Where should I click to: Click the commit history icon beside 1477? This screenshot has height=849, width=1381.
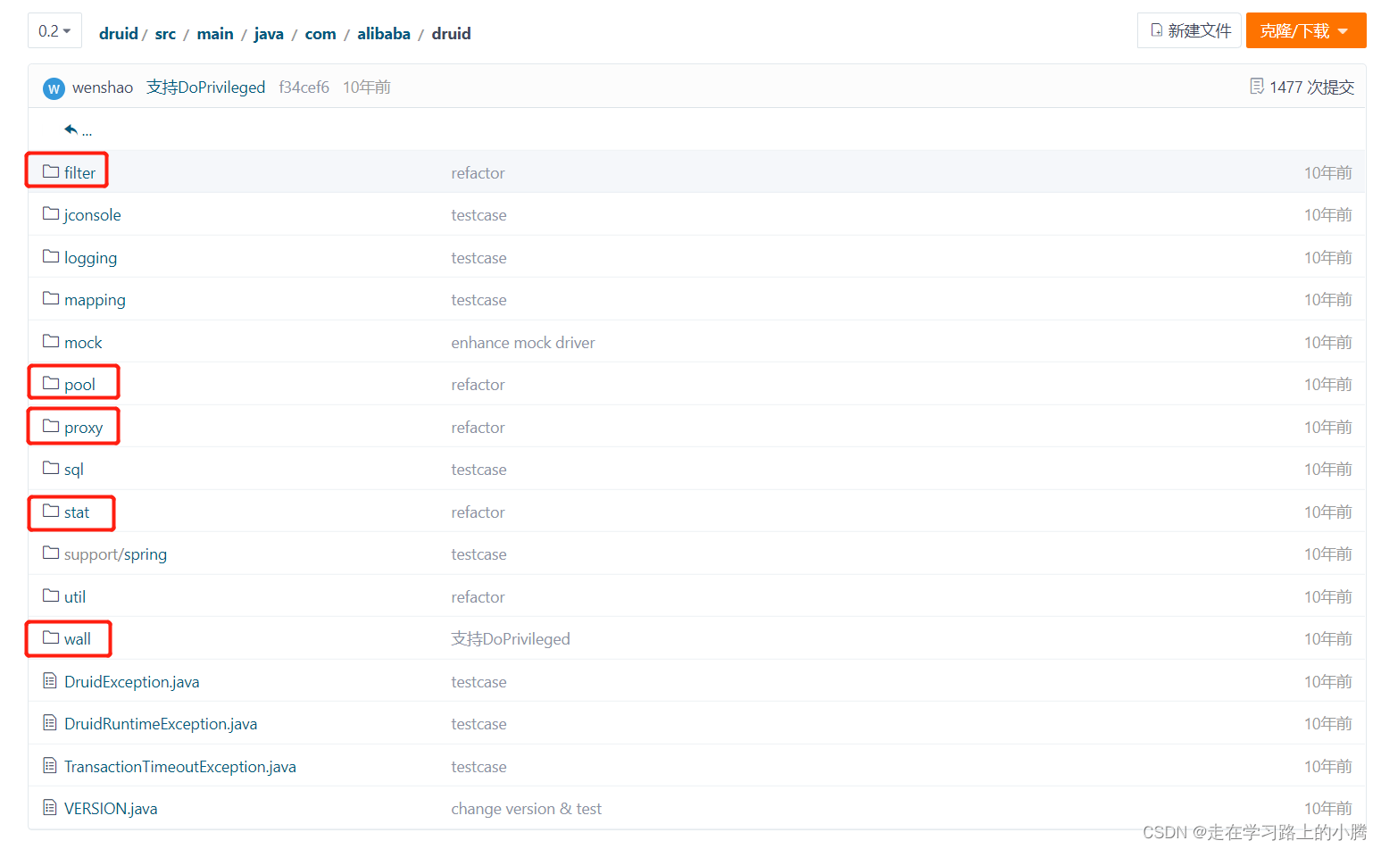(x=1257, y=87)
